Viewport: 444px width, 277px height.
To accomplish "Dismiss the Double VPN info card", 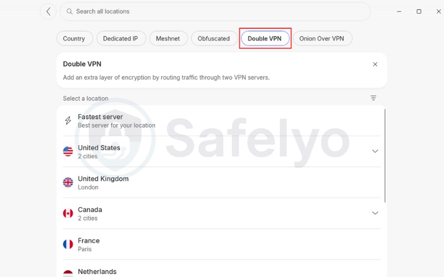I will 375,64.
